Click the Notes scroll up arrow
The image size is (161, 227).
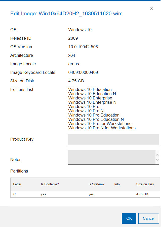click(157, 154)
